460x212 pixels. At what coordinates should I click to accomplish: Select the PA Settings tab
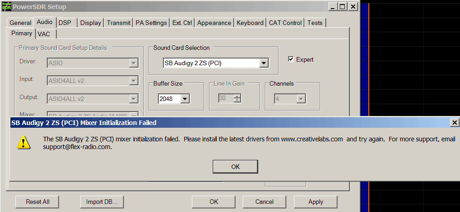coord(151,23)
